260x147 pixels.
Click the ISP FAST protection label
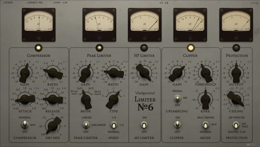tap(245, 125)
